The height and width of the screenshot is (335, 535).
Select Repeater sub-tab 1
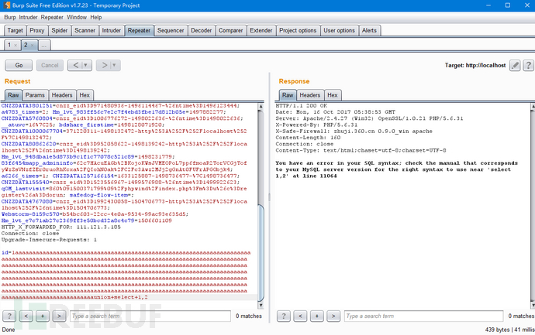point(9,45)
